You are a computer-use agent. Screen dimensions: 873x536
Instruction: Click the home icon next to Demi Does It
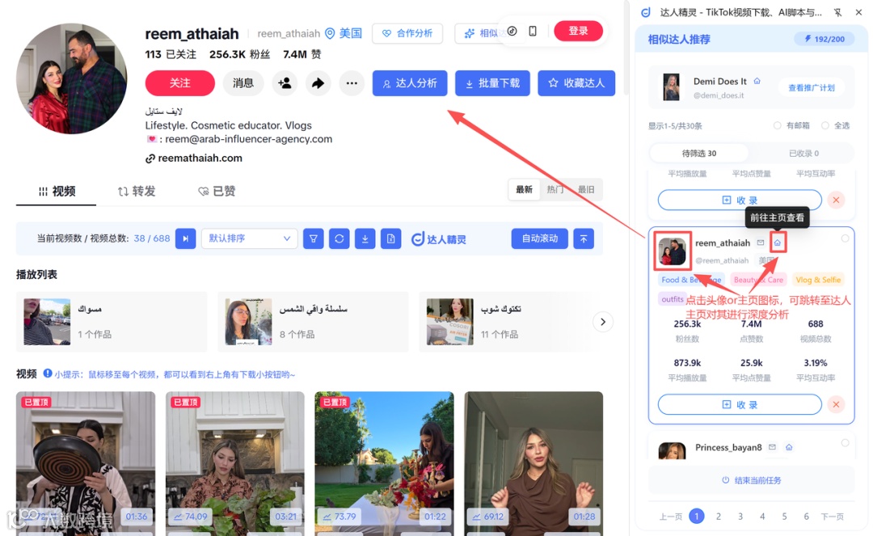point(757,82)
